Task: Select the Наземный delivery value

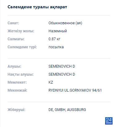Action: (58, 31)
